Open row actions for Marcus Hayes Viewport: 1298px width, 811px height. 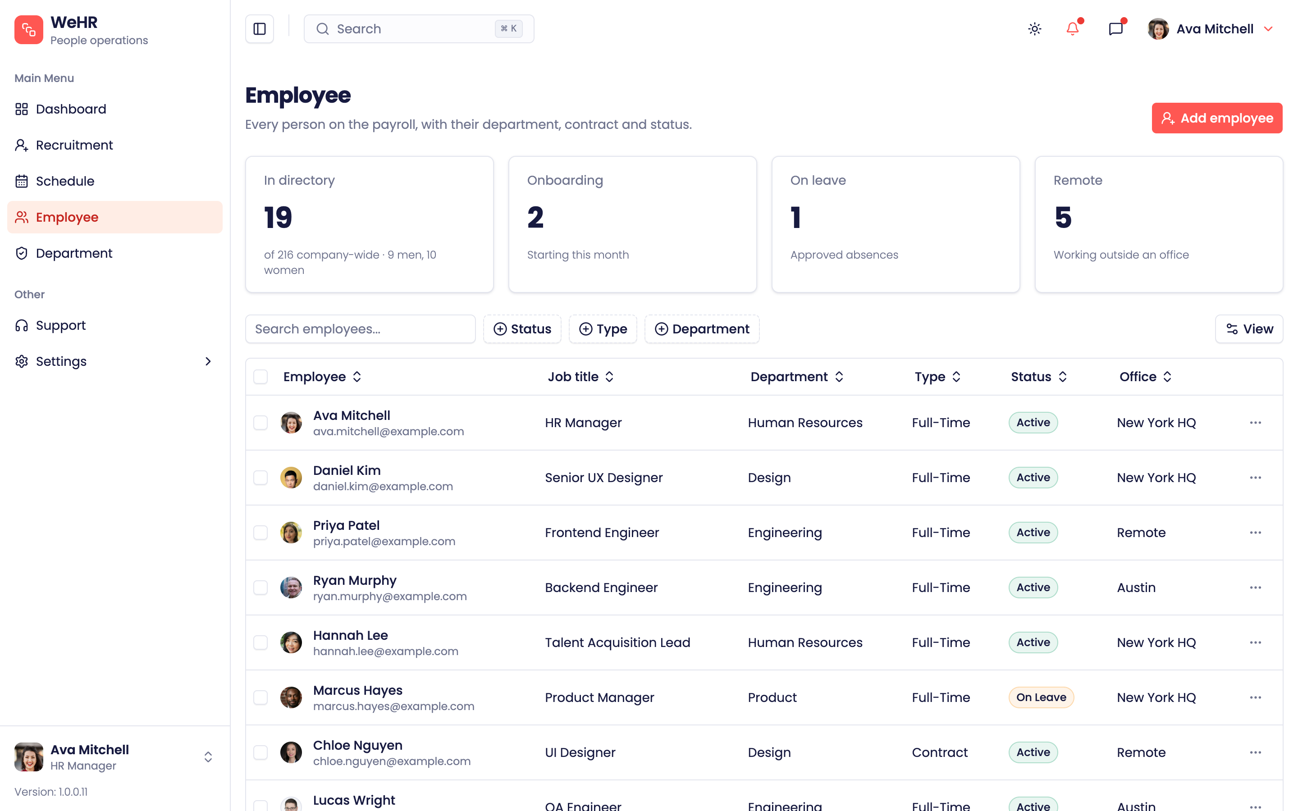pyautogui.click(x=1255, y=697)
